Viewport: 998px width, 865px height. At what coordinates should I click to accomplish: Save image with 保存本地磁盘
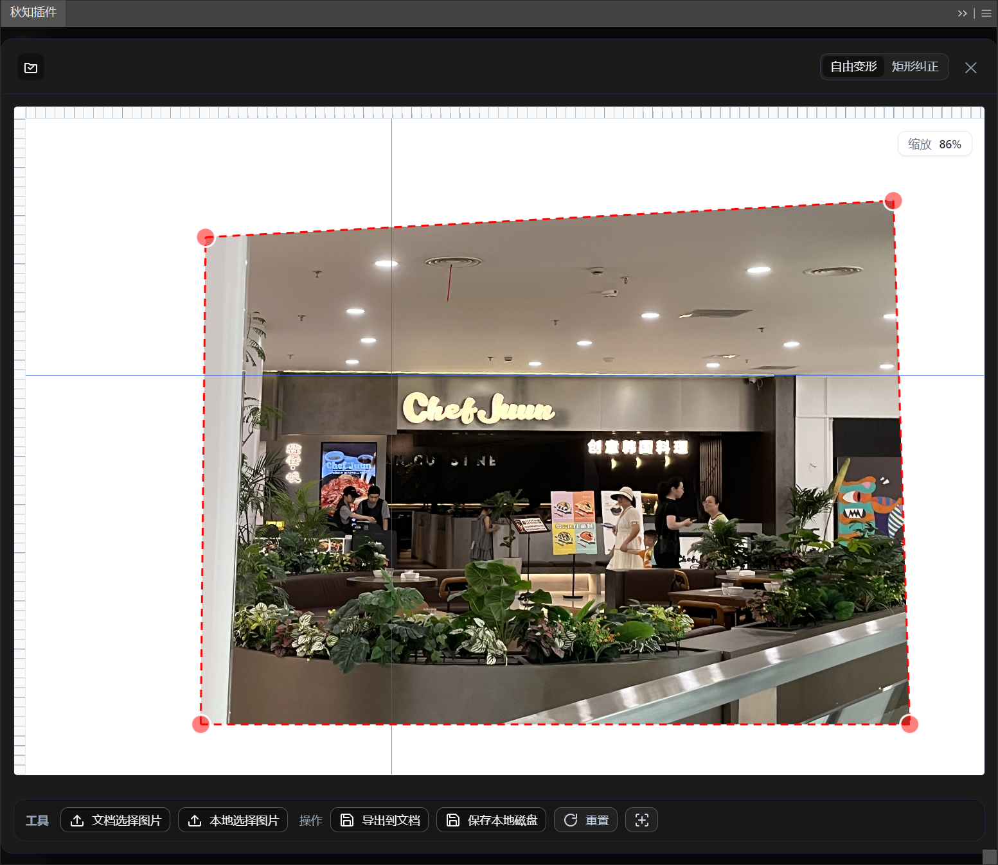(x=491, y=820)
